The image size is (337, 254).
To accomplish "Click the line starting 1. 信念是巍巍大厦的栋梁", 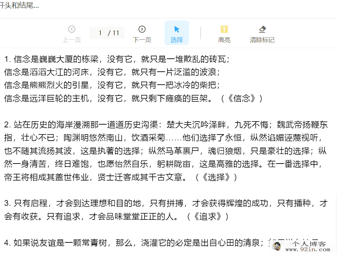I will (x=117, y=59).
